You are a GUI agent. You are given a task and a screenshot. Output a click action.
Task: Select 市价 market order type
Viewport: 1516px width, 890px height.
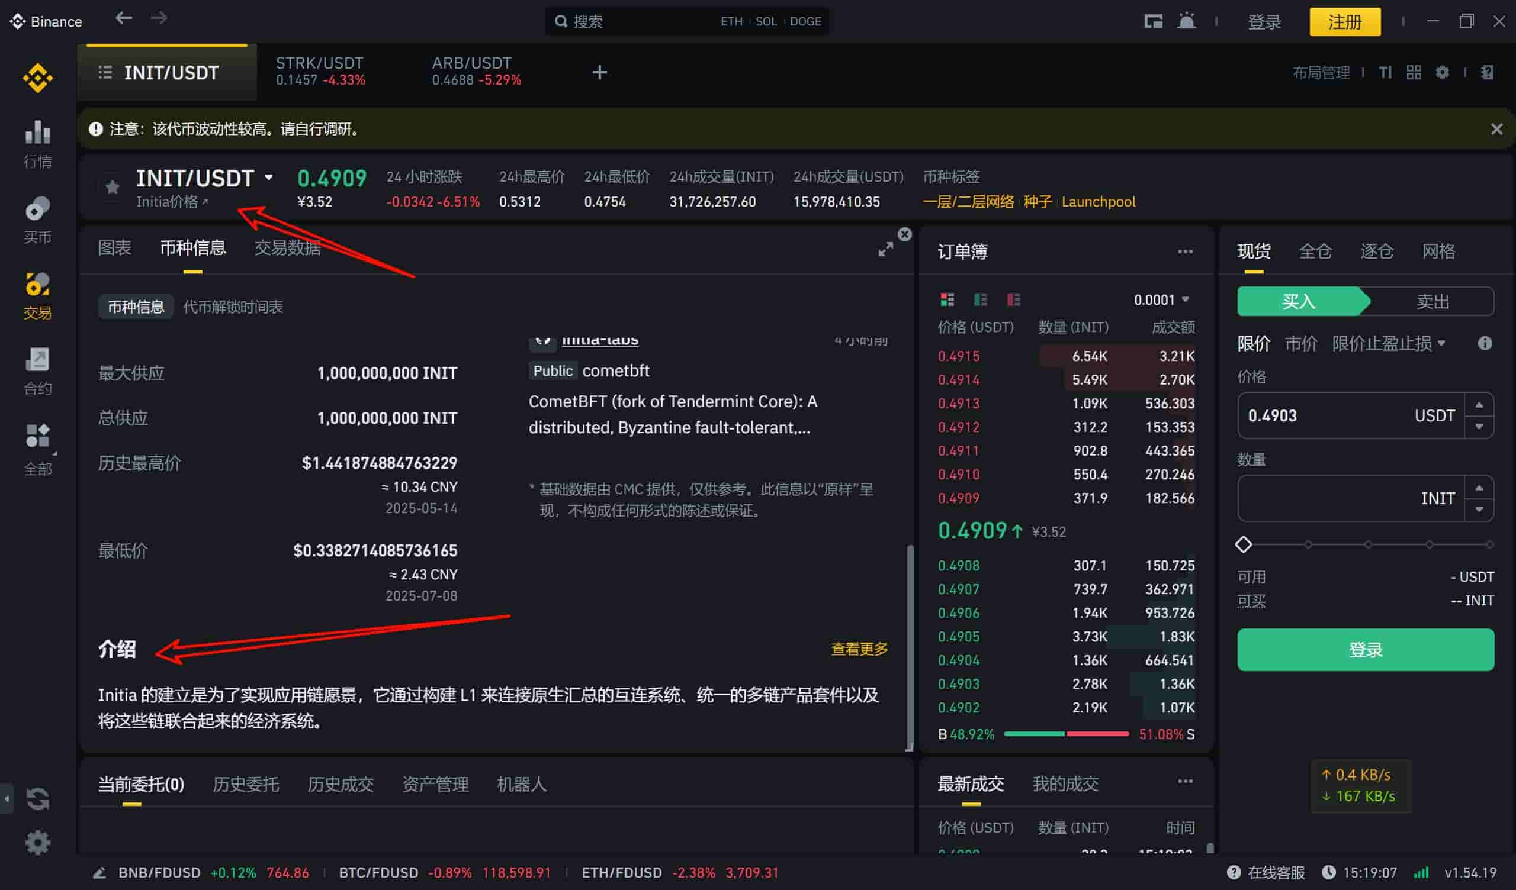click(1300, 343)
